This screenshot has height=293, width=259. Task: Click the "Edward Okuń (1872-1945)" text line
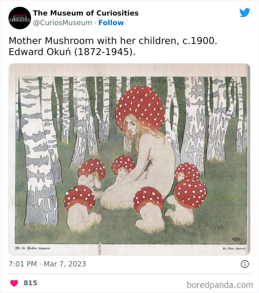click(x=72, y=52)
